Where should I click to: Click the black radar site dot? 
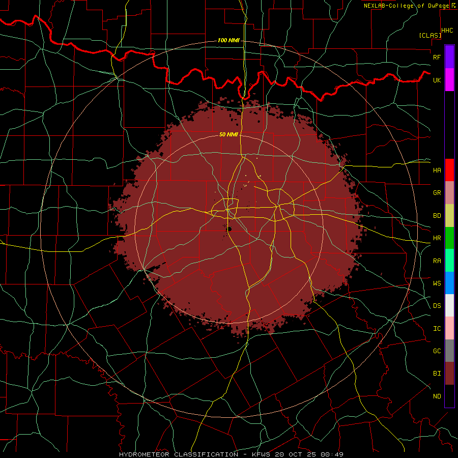[230, 229]
